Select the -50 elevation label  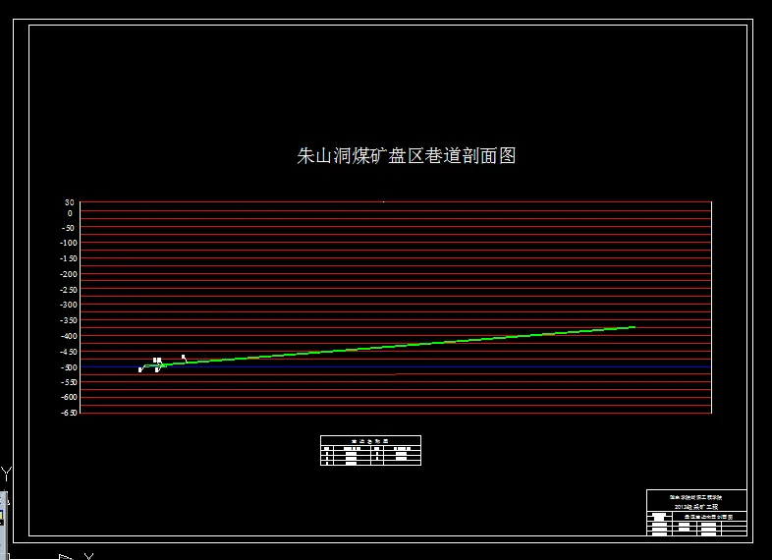68,228
